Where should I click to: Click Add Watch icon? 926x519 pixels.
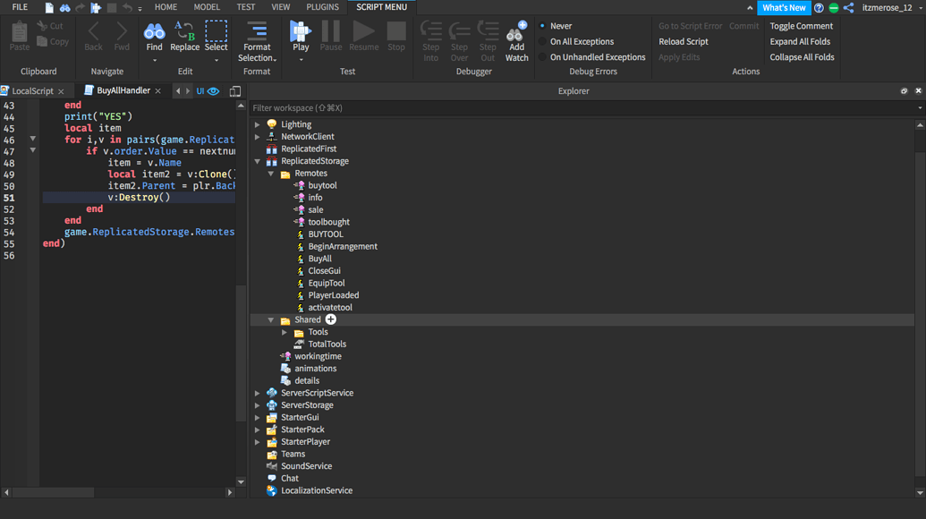[x=517, y=31]
